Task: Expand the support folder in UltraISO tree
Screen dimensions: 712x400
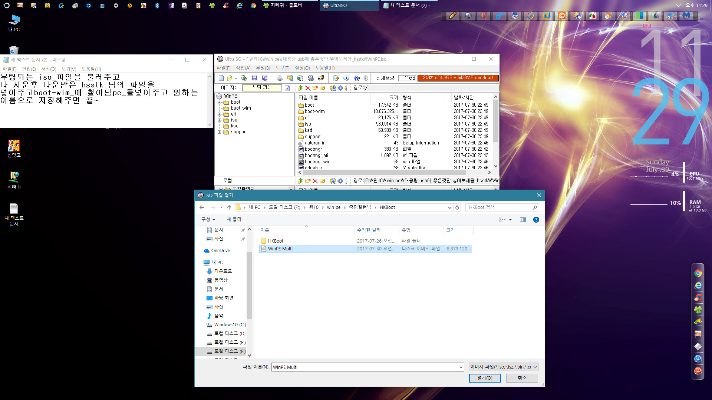Action: click(219, 132)
